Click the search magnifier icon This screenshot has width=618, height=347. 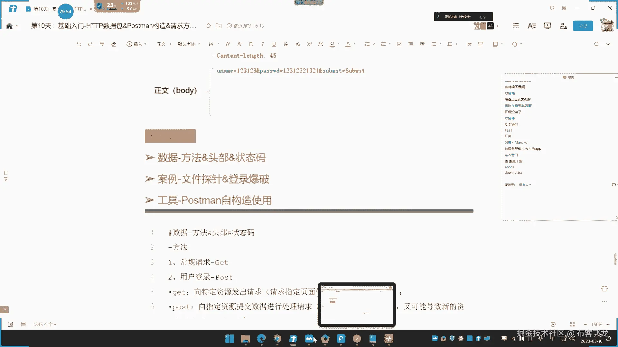tap(596, 44)
